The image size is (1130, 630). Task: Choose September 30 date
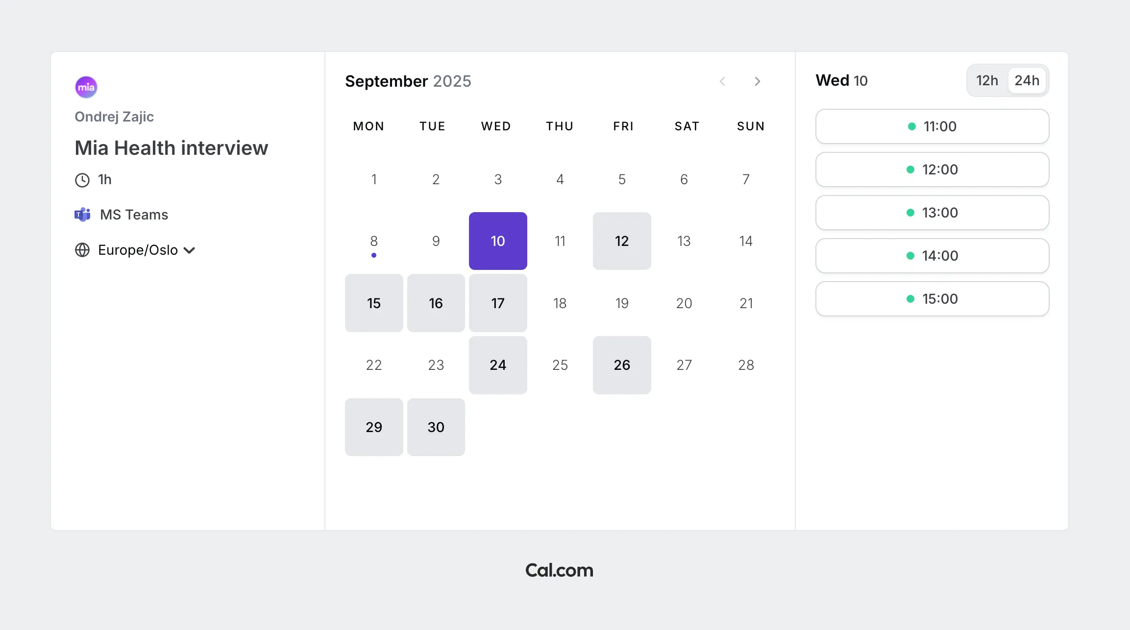[436, 427]
